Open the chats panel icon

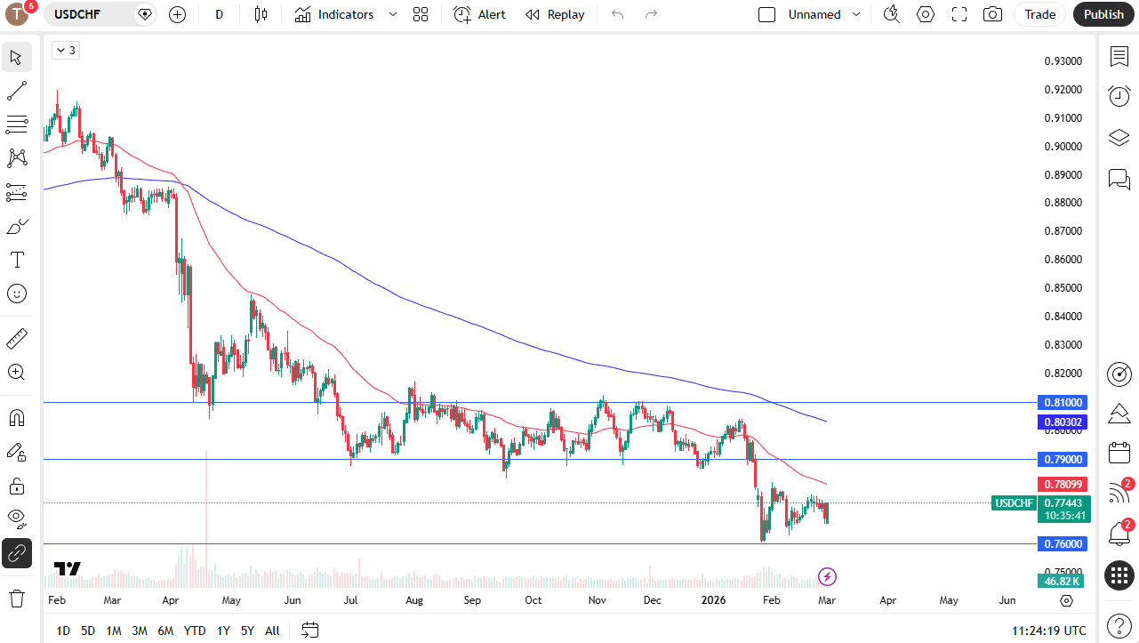coord(1119,180)
